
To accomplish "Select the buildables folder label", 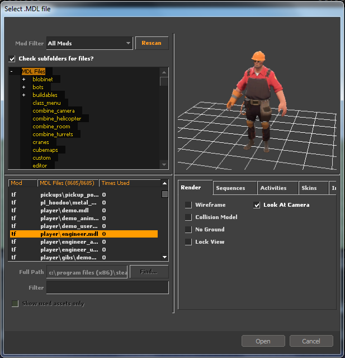I will (45, 95).
